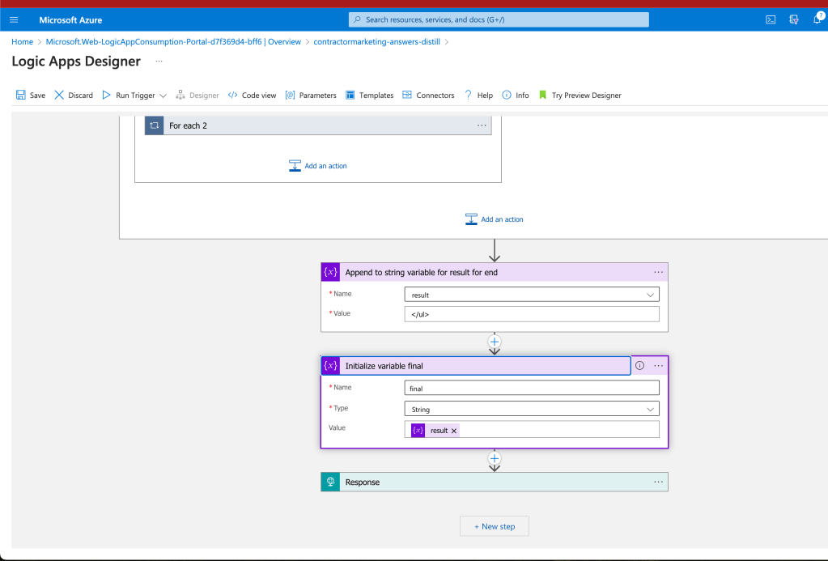This screenshot has height=561, width=828.
Task: Open Templates from the toolbar
Action: (370, 95)
